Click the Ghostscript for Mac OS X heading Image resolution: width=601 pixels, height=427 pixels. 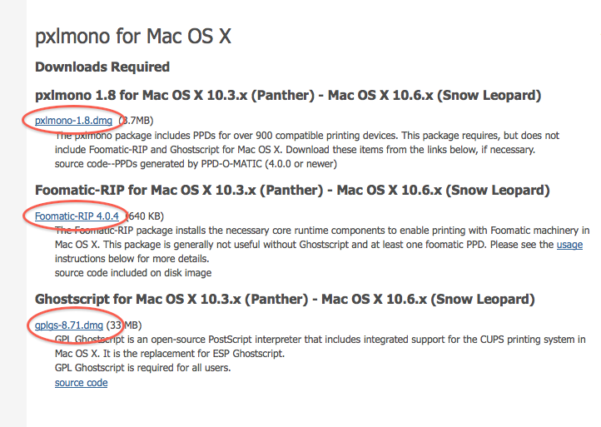pos(285,299)
